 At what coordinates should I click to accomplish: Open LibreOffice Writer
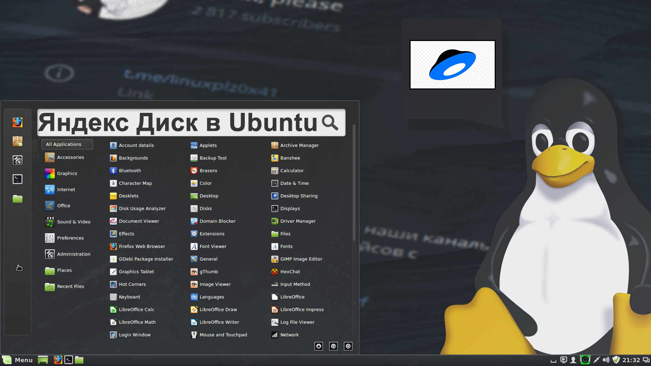pyautogui.click(x=219, y=322)
